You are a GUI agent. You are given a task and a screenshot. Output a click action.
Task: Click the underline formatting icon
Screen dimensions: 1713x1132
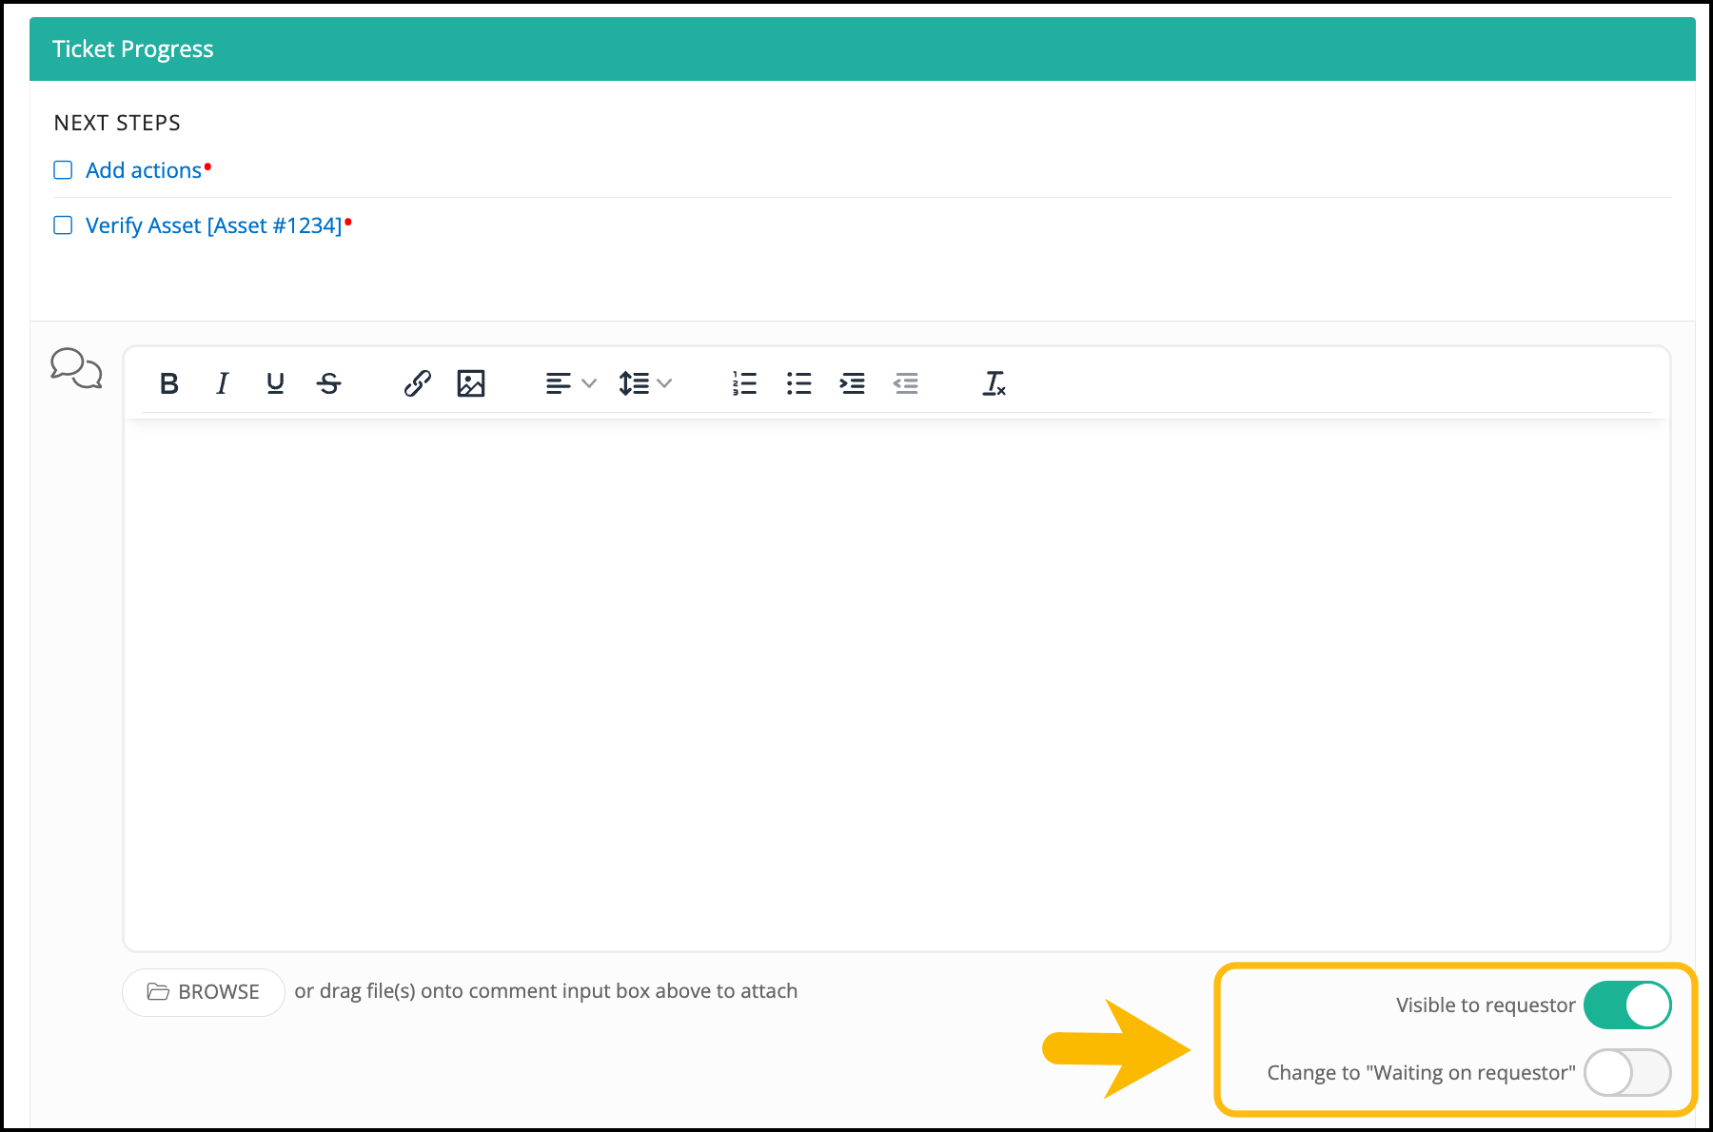click(275, 383)
